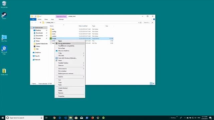Expand the 7-Zip submenu

(x=70, y=53)
